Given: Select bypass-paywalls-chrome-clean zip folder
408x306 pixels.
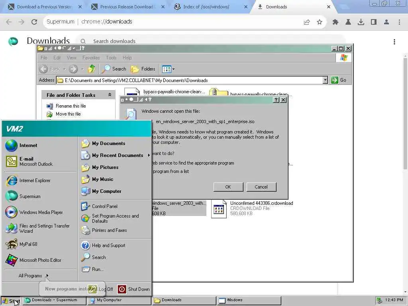Looking at the screenshot, I should point(250,92).
